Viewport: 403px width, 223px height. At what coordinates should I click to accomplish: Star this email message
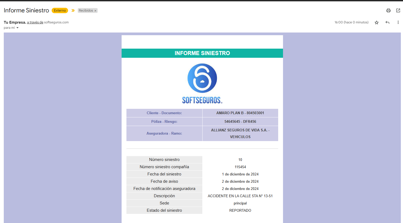pos(377,23)
